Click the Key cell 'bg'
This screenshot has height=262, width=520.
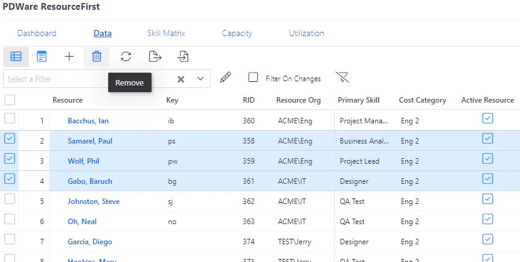coord(172,182)
